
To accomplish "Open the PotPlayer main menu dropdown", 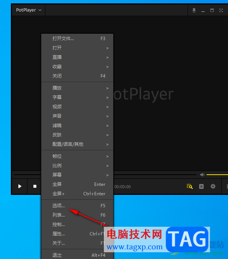I will click(x=28, y=10).
